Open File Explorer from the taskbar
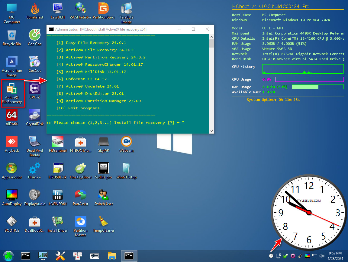 (x=112, y=256)
